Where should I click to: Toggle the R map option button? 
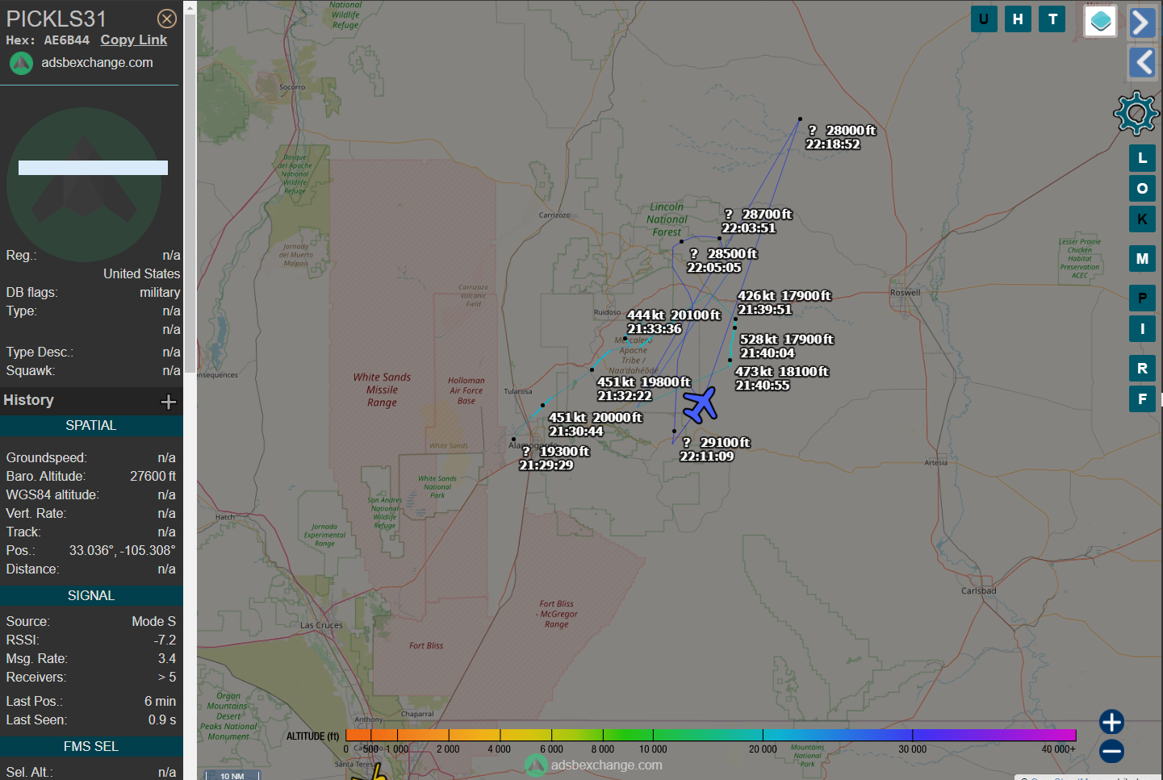pyautogui.click(x=1142, y=369)
